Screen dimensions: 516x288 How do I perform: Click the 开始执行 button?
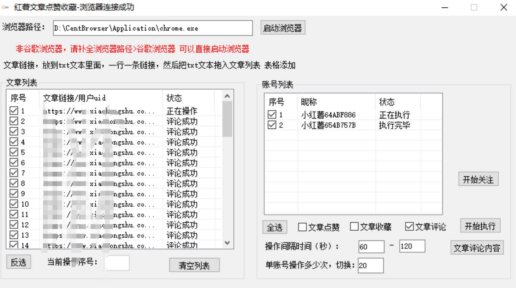pos(480,226)
